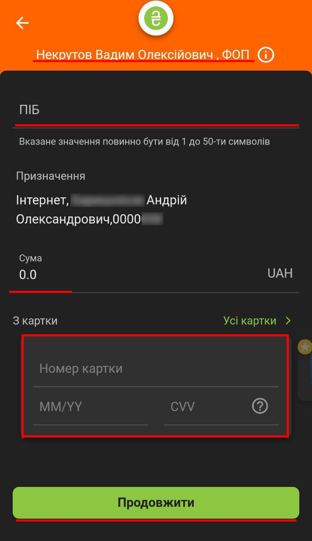Click the CVV help question mark icon
Image resolution: width=312 pixels, height=541 pixels.
260,406
